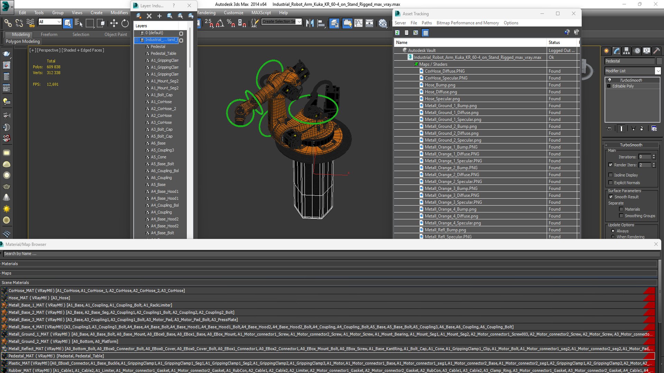The height and width of the screenshot is (373, 664).
Task: Open the Select by Name list icon
Action: point(79,23)
